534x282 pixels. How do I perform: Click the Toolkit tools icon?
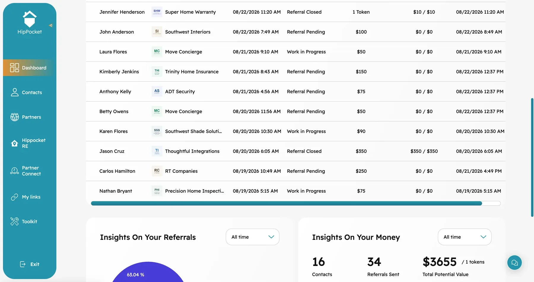click(x=15, y=221)
